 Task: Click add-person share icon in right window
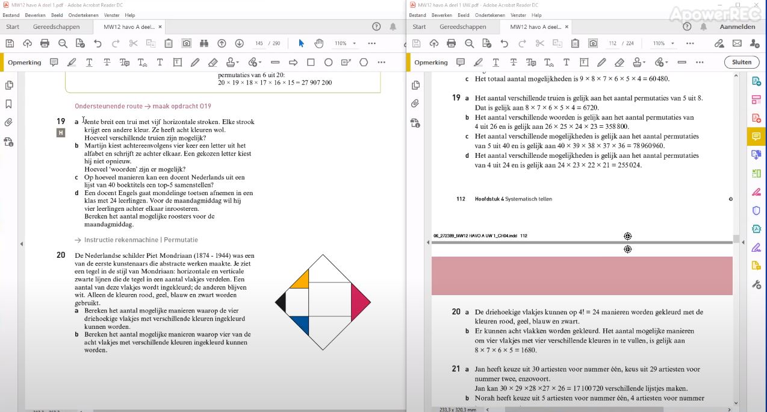click(755, 43)
